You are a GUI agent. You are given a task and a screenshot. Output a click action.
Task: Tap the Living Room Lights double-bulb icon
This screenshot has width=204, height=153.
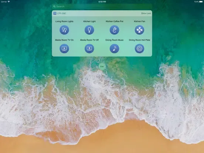(64, 30)
